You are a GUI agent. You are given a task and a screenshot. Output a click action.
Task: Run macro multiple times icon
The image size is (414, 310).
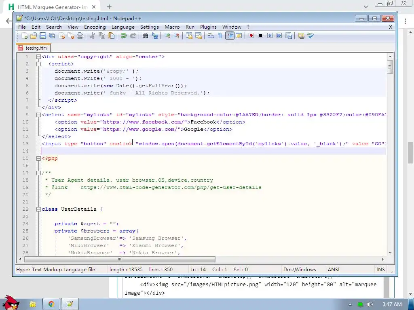pyautogui.click(x=279, y=36)
